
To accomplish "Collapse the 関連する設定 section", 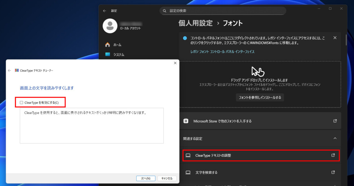I will [x=335, y=138].
